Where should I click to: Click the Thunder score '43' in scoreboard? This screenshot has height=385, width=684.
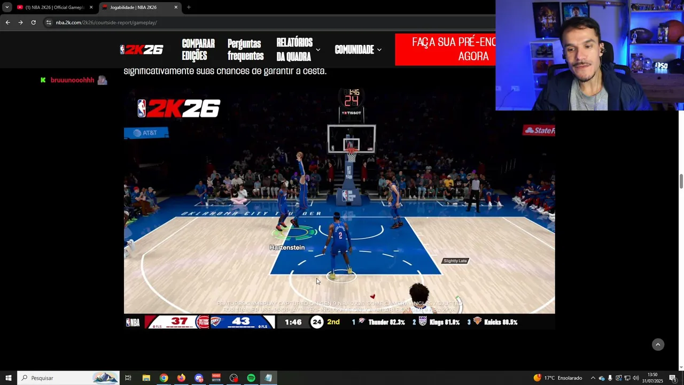point(241,321)
